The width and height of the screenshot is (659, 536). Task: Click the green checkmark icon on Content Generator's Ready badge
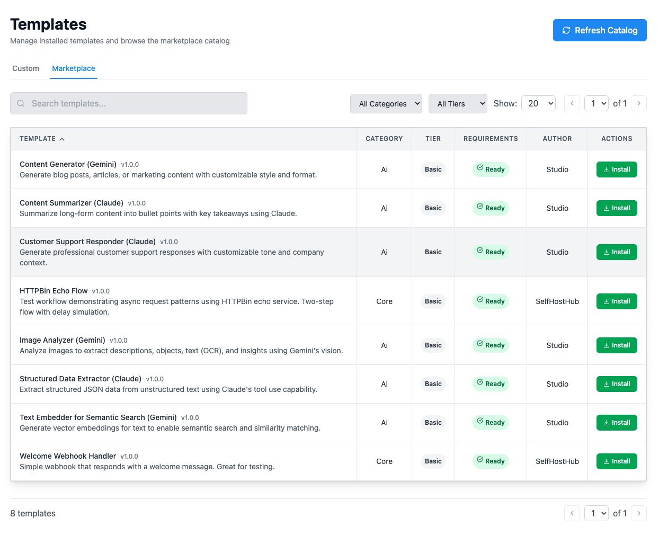(x=480, y=169)
